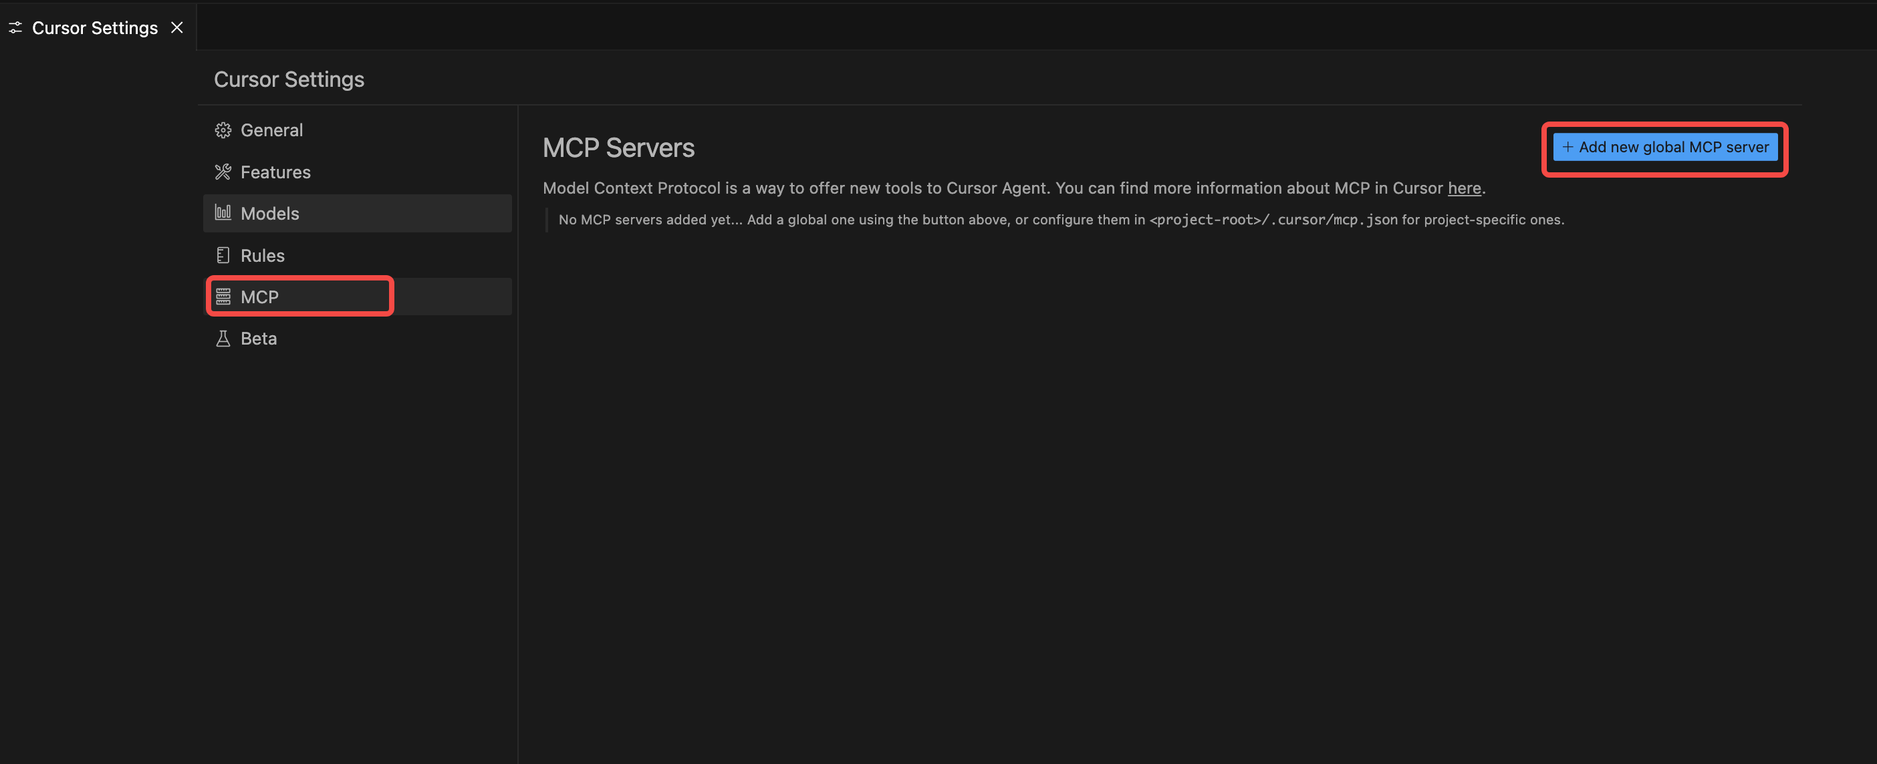Open the General settings section
This screenshot has width=1877, height=764.
[271, 130]
